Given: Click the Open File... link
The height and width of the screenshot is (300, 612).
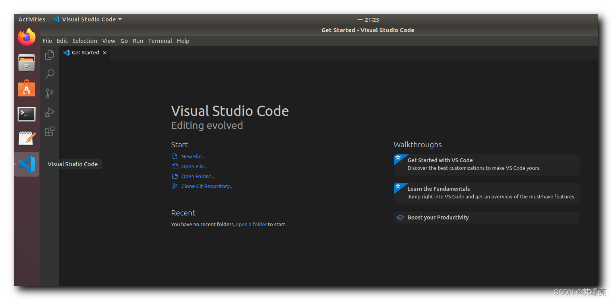Looking at the screenshot, I should coord(194,167).
